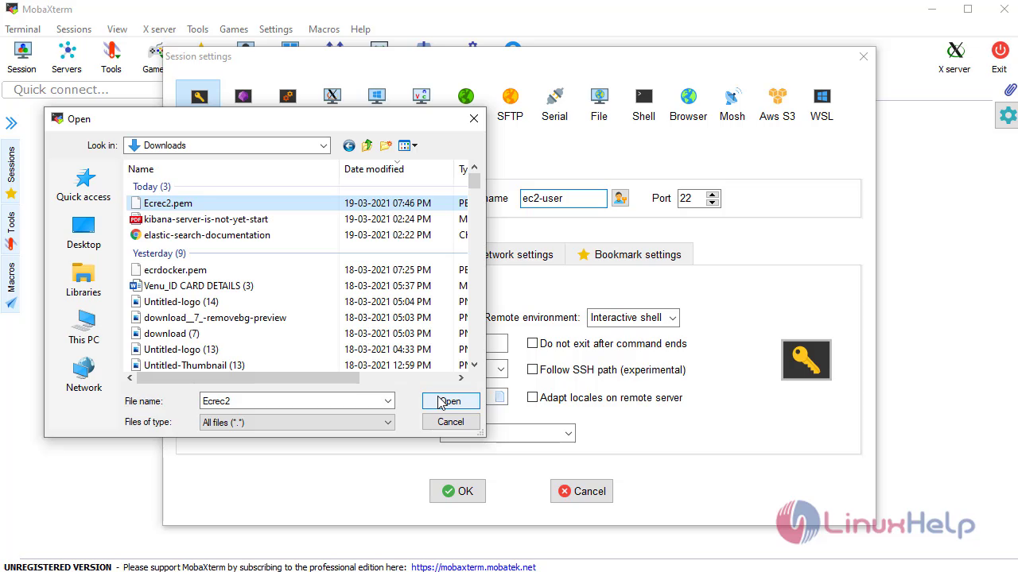
Task: Select Aws S3 session type icon
Action: (777, 104)
